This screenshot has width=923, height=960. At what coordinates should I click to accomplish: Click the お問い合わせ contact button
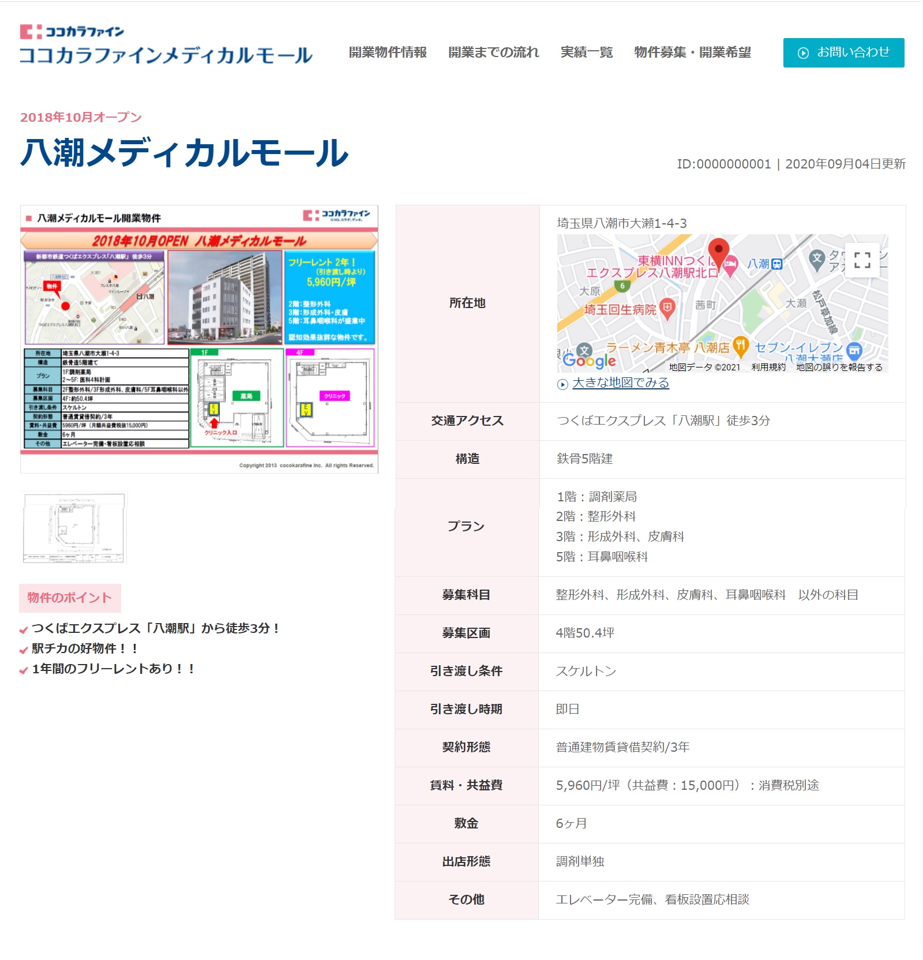(843, 52)
